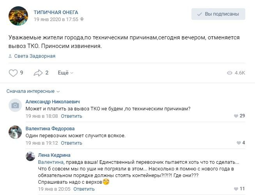Screen dimensions: 255x195
Task: Reply to Валентина Федорова's comment
Action: (71, 143)
